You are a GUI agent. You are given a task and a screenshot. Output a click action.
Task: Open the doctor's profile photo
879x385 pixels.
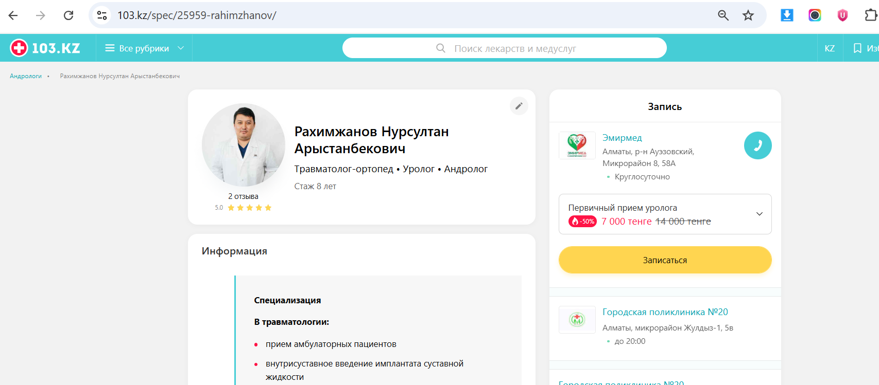click(244, 145)
